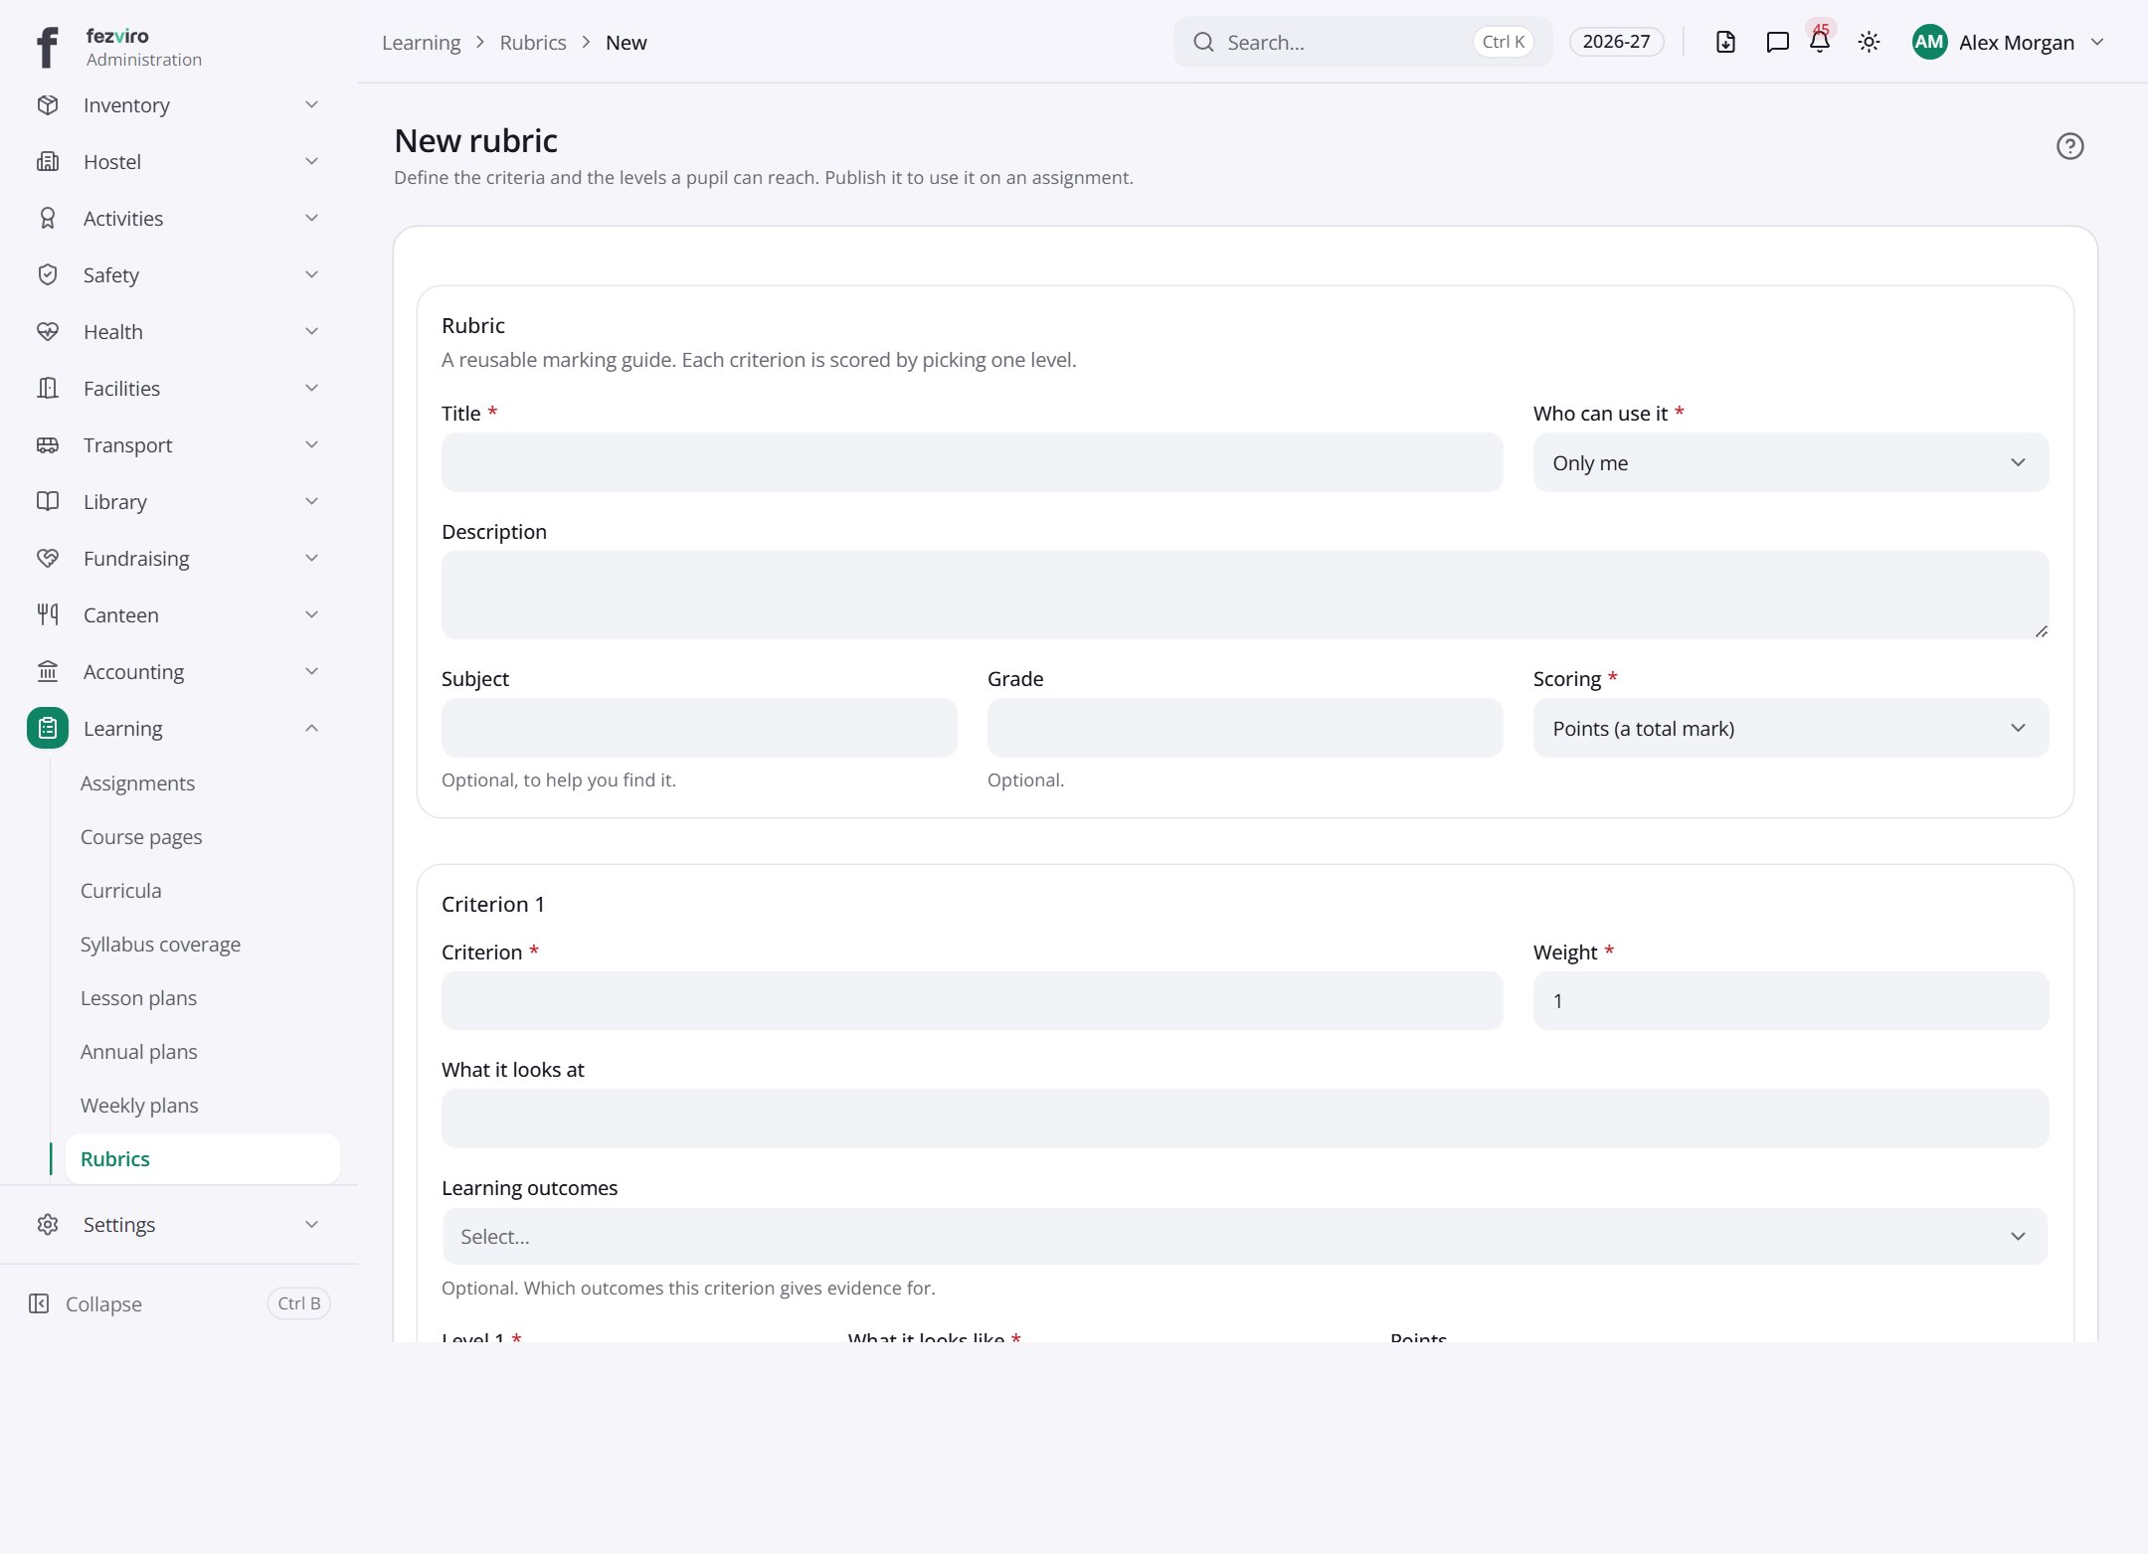The width and height of the screenshot is (2148, 1554).
Task: Go to Rubrics breadcrumb link
Action: coord(533,43)
